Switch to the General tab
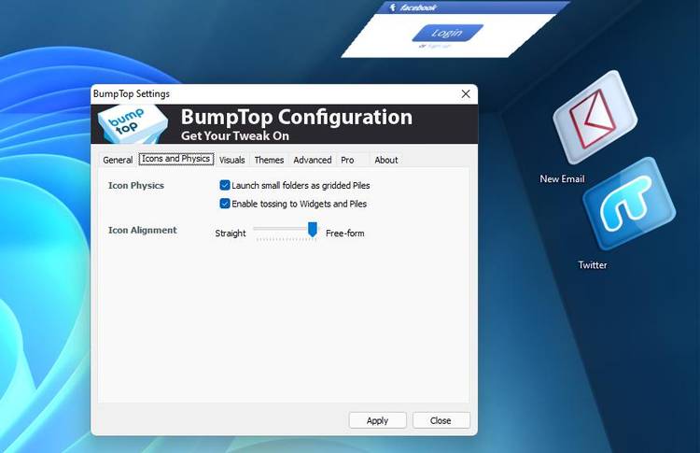The width and height of the screenshot is (700, 453). click(118, 160)
